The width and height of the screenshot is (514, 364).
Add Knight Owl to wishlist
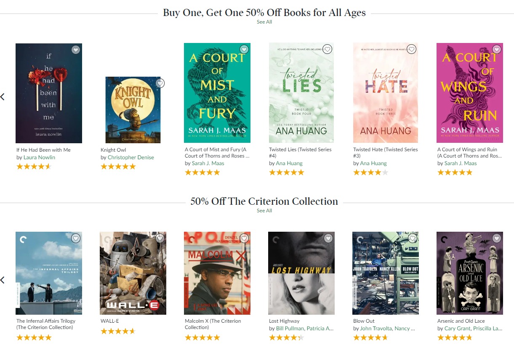pos(160,83)
